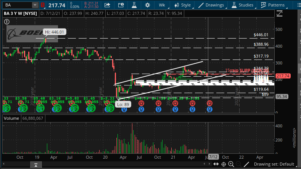
Task: Click the earnings lightbulb icon below $-4.79
Action: 141,109
